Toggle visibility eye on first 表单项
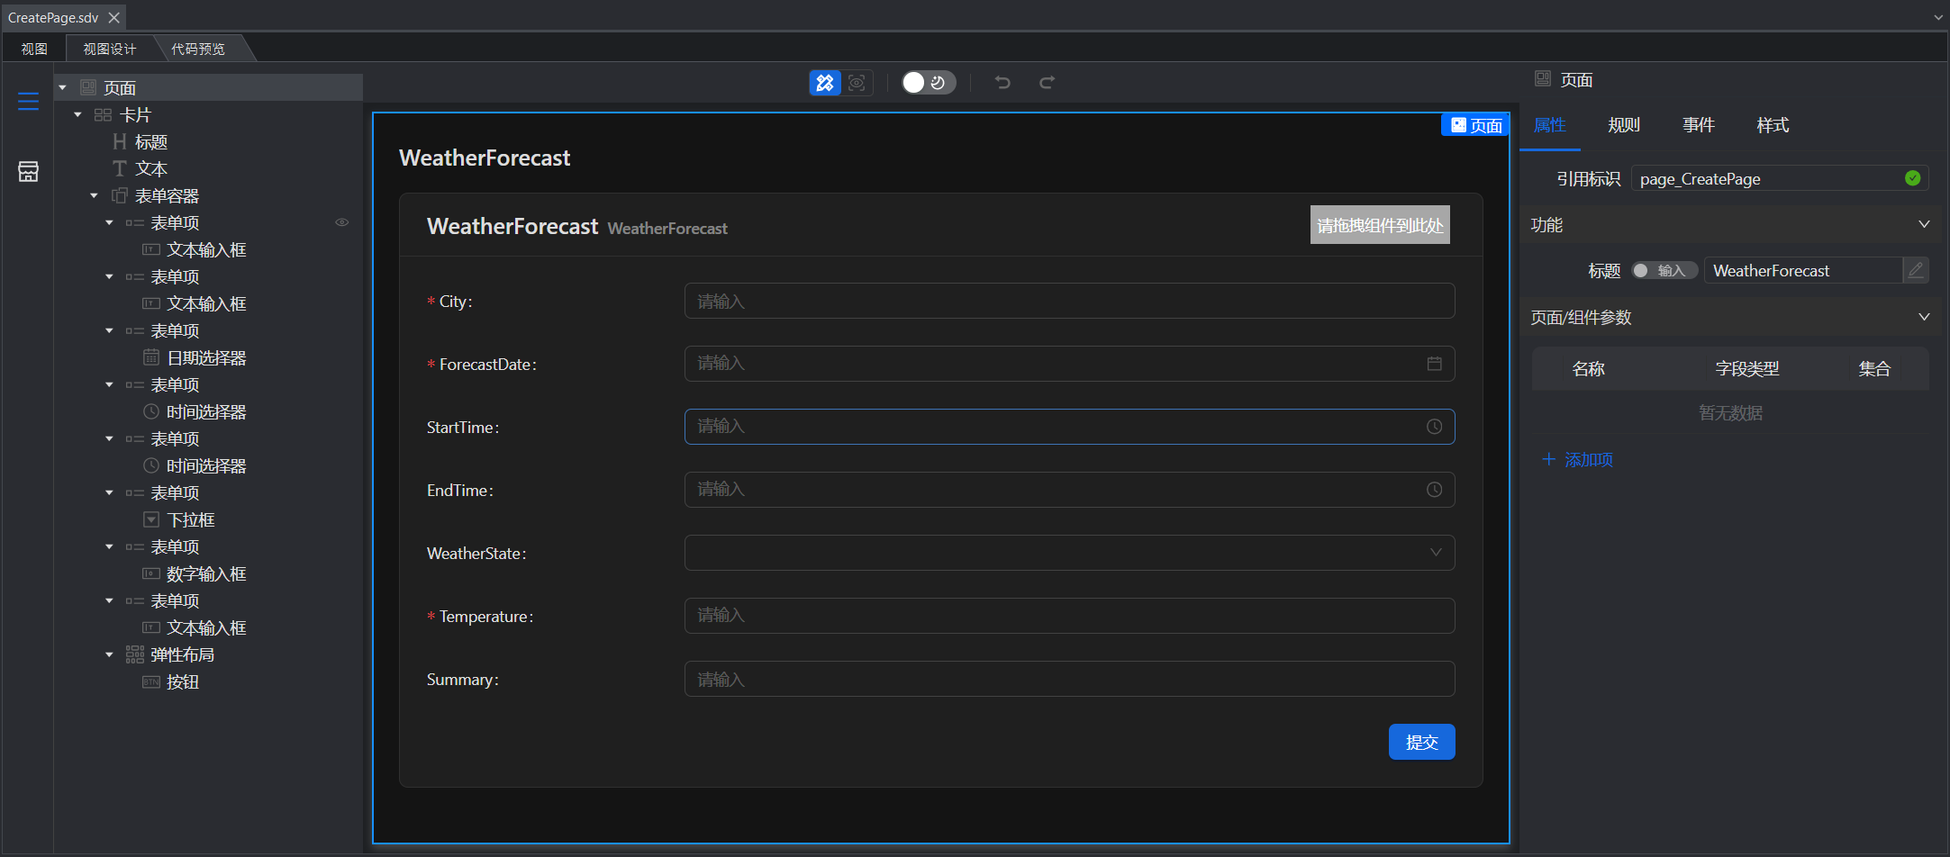The width and height of the screenshot is (1950, 857). 342,222
